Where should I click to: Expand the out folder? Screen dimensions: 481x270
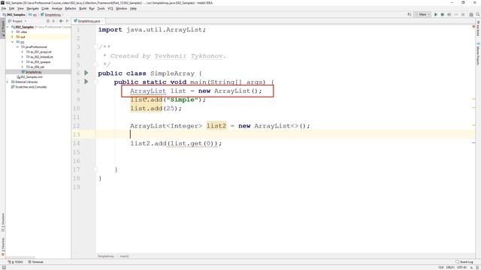(13, 37)
